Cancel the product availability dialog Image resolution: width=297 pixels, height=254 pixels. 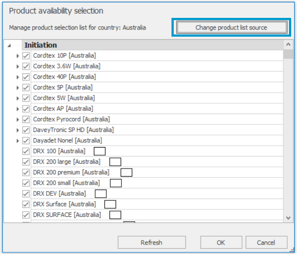pos(266,242)
